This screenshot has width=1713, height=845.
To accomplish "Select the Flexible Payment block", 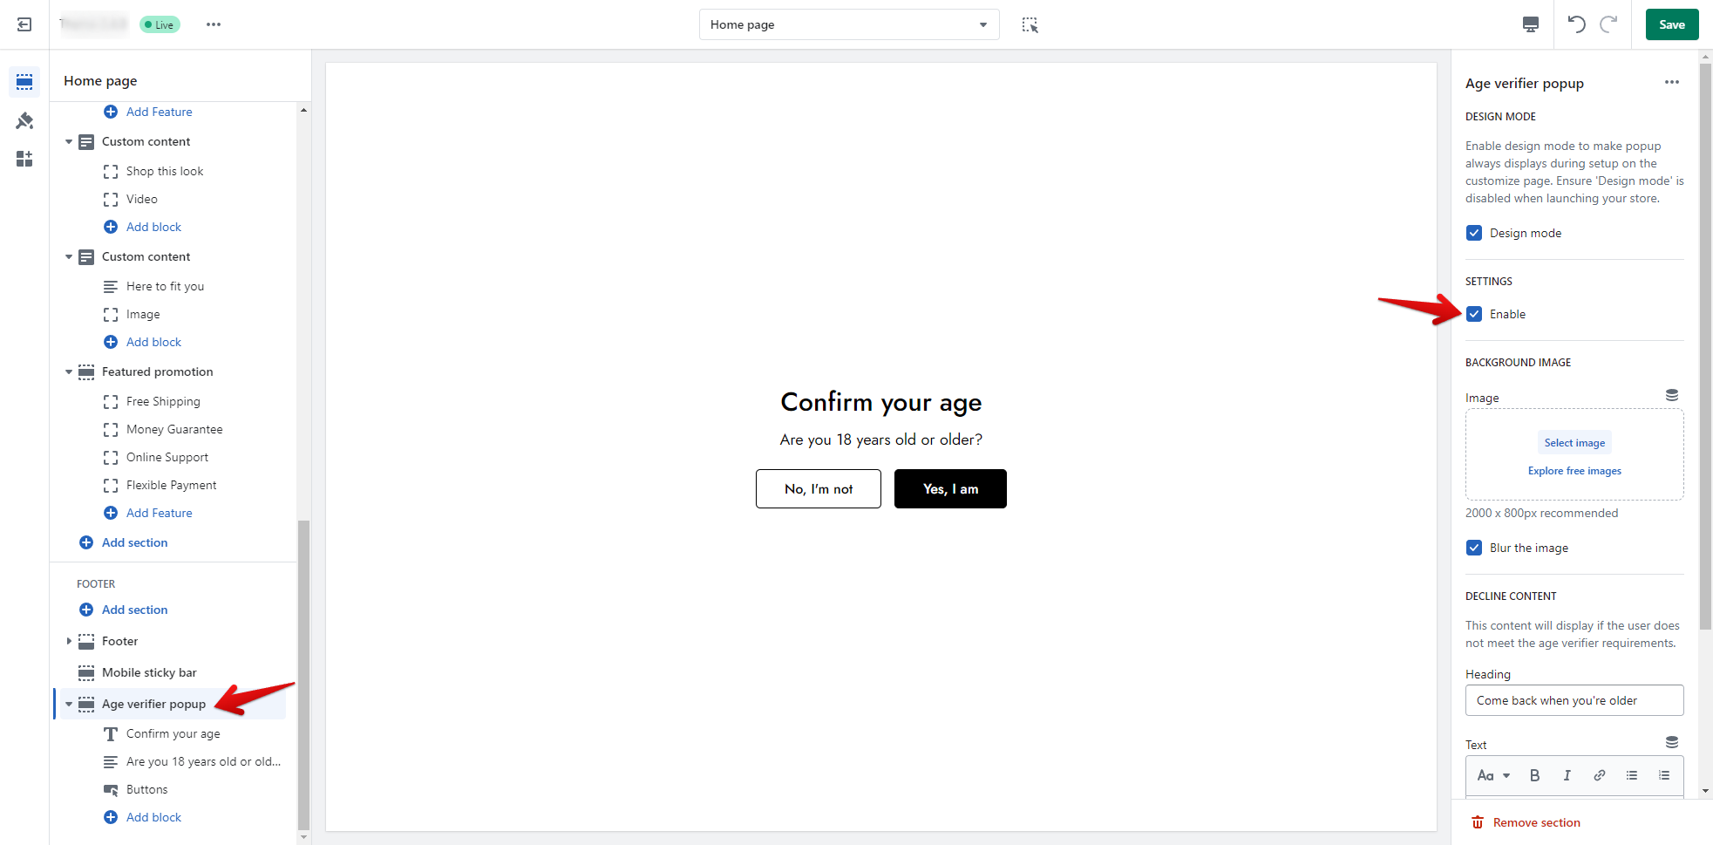I will 173,485.
